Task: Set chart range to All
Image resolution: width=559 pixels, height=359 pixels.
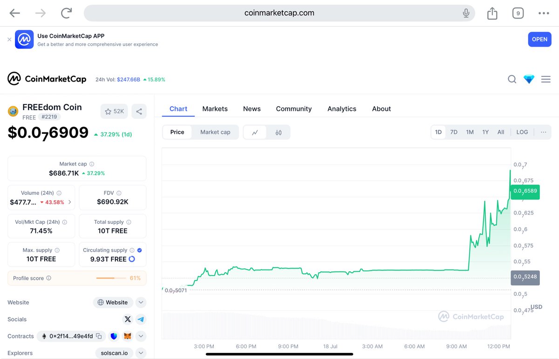Action: [501, 132]
